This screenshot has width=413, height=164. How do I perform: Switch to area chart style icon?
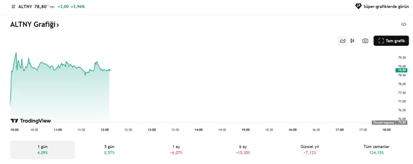pyautogui.click(x=342, y=41)
